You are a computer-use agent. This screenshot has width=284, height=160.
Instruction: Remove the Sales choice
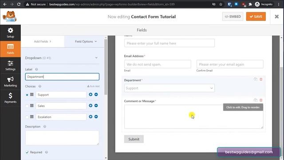click(x=96, y=106)
